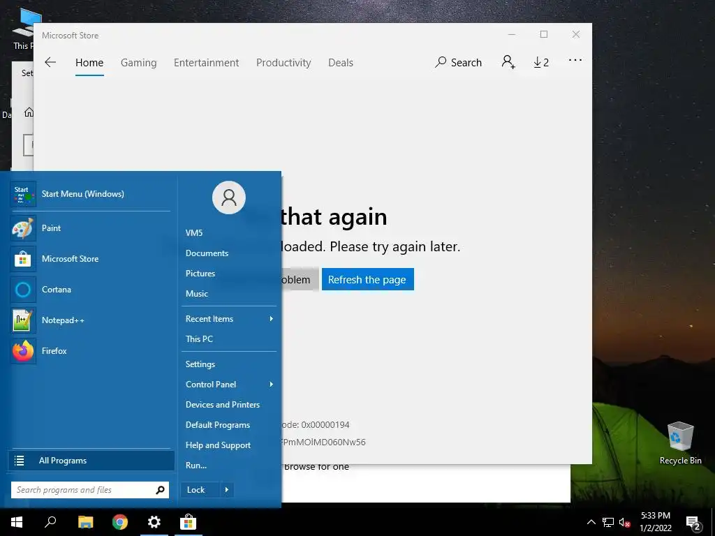Open the Entertainment tab
Screen dimensions: 715x536
pyautogui.click(x=206, y=62)
